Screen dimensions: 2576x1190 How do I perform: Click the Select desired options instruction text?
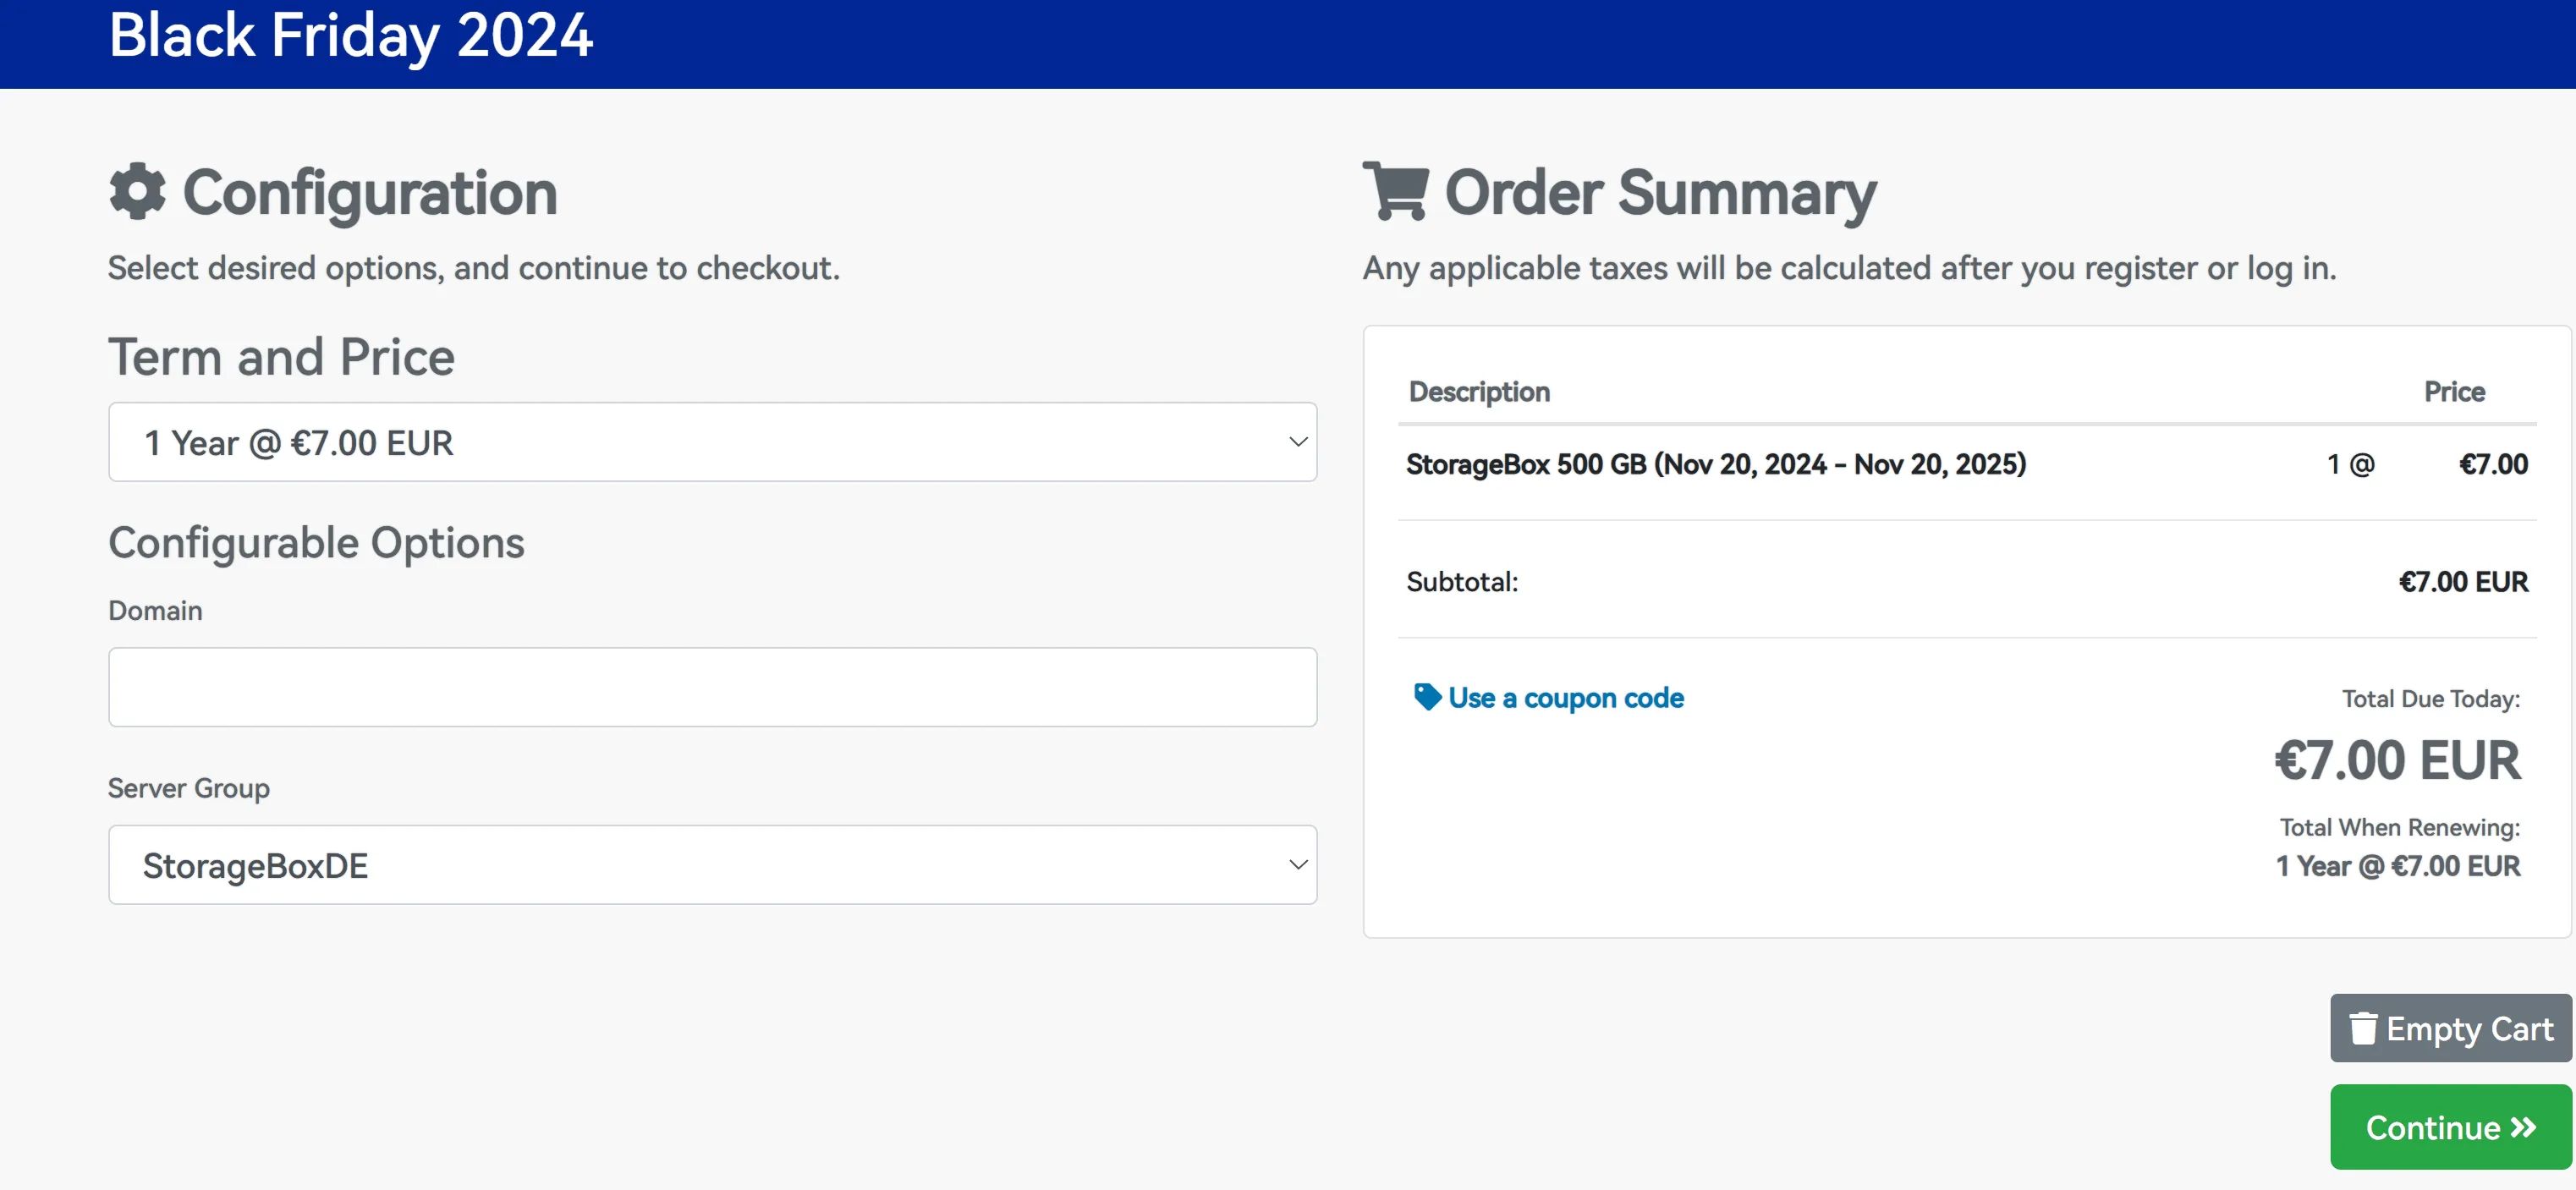pyautogui.click(x=474, y=268)
